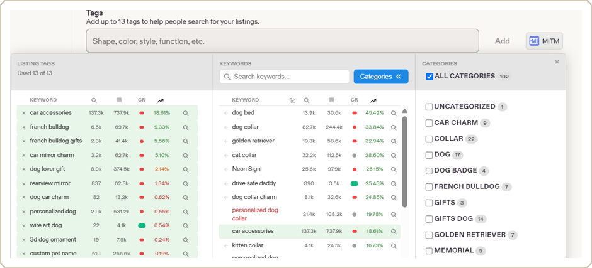This screenshot has width=592, height=268.
Task: Remove the car mirror charm tag
Action: pyautogui.click(x=24, y=155)
